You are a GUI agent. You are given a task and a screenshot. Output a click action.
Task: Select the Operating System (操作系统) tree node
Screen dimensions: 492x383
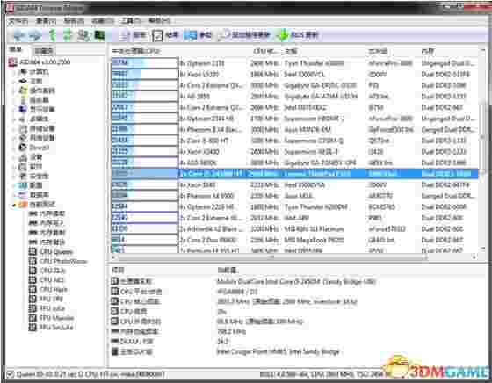(37, 90)
